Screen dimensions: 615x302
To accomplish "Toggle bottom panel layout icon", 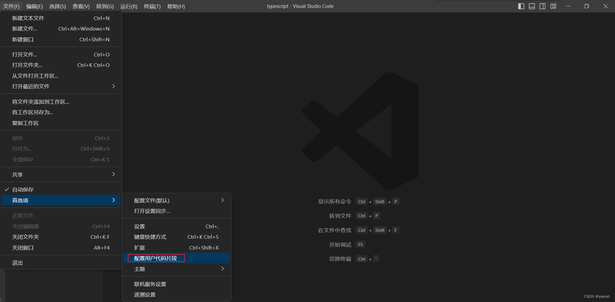I will (x=532, y=6).
